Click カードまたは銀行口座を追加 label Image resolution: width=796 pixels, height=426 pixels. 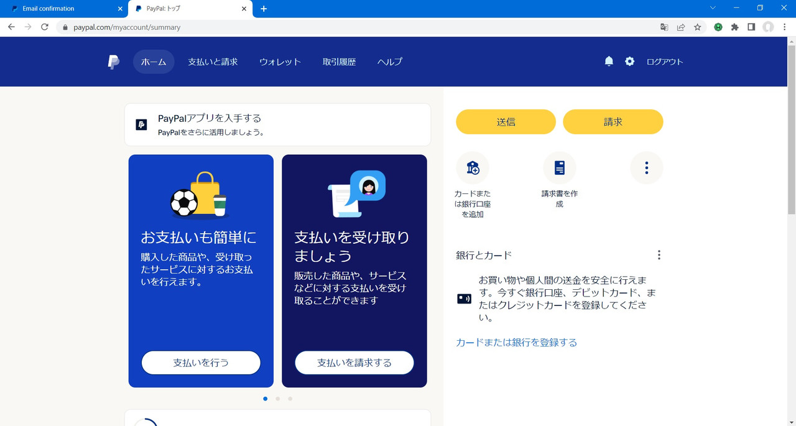click(x=473, y=204)
